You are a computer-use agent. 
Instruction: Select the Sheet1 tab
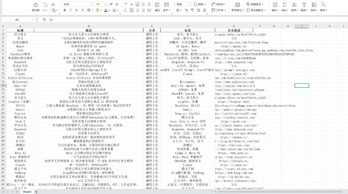[27, 192]
